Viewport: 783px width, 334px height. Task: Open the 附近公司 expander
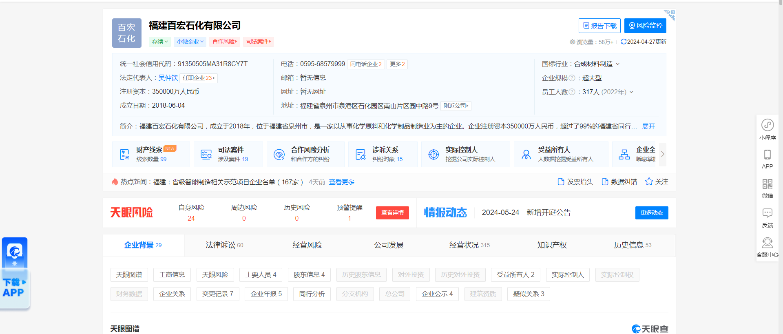(456, 106)
